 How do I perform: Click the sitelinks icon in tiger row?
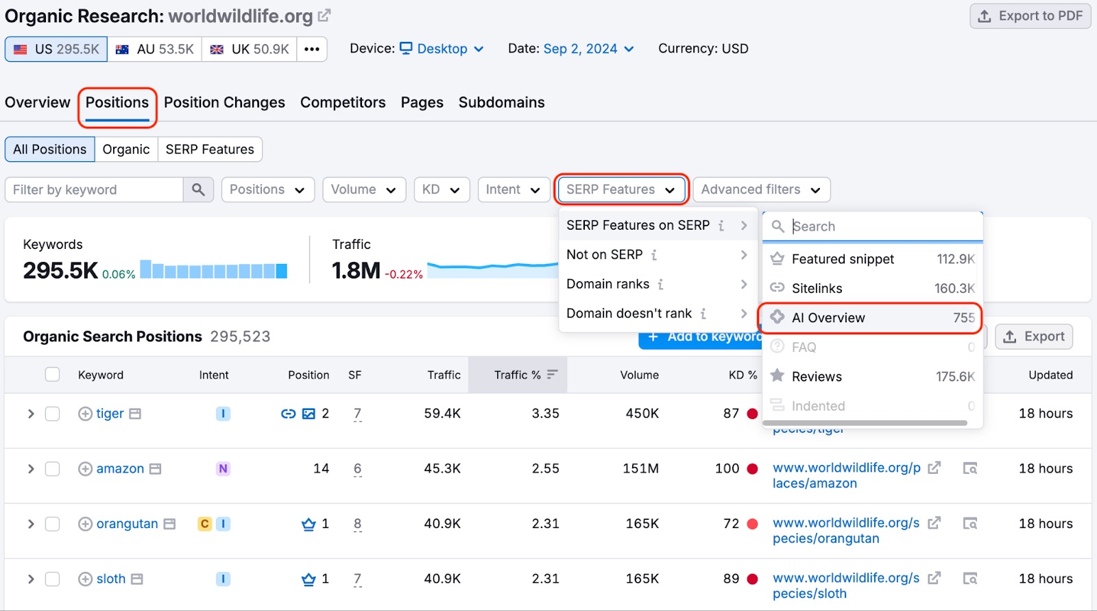pyautogui.click(x=288, y=414)
